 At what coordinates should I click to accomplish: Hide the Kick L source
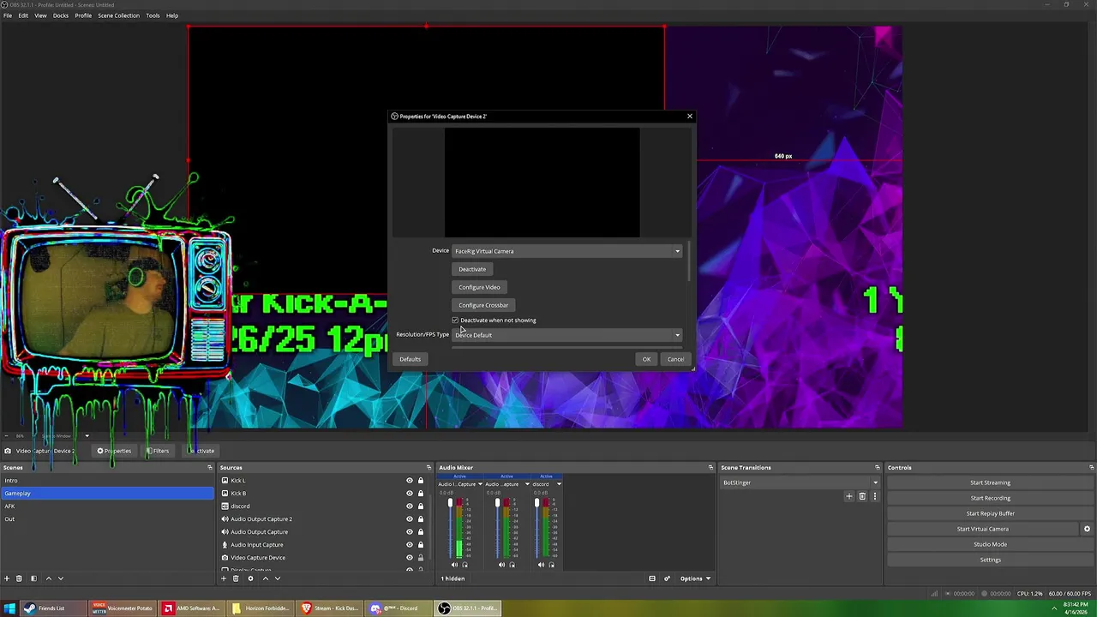click(410, 481)
